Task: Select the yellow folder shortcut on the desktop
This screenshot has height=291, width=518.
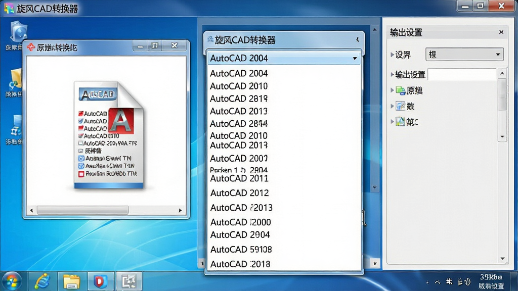Action: 15,79
